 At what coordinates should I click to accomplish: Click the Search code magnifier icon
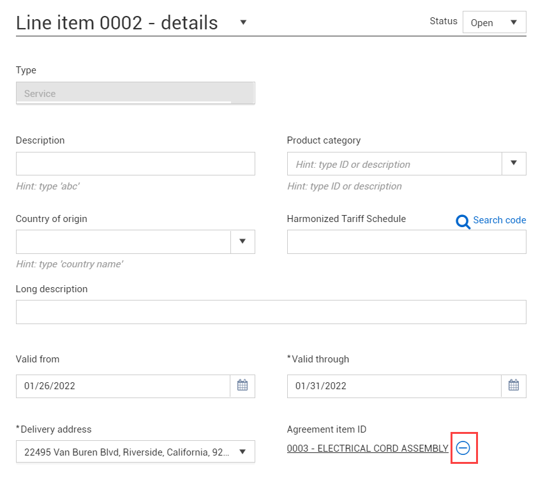click(x=463, y=221)
